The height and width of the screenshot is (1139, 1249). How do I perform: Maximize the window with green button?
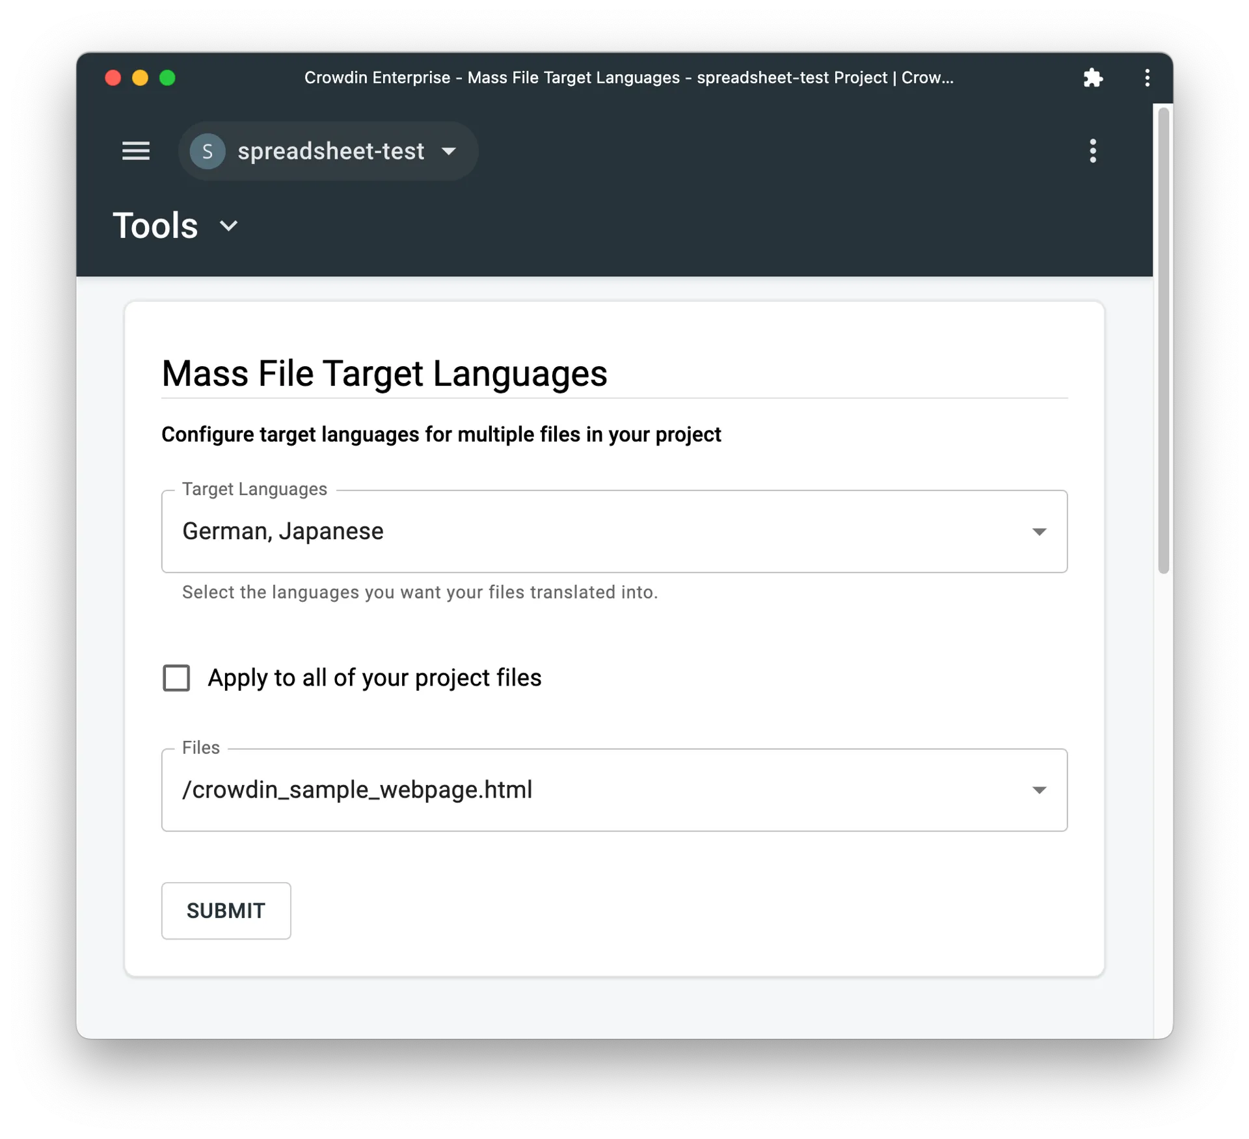tap(167, 78)
